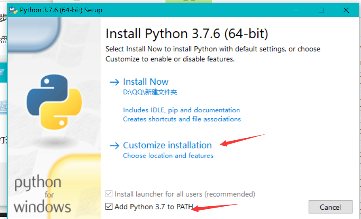Enable Add Python 3.7 to PATH checkbox

109,206
